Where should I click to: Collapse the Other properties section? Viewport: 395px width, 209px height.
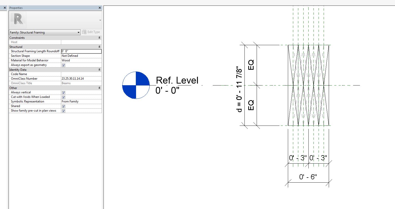(99, 88)
